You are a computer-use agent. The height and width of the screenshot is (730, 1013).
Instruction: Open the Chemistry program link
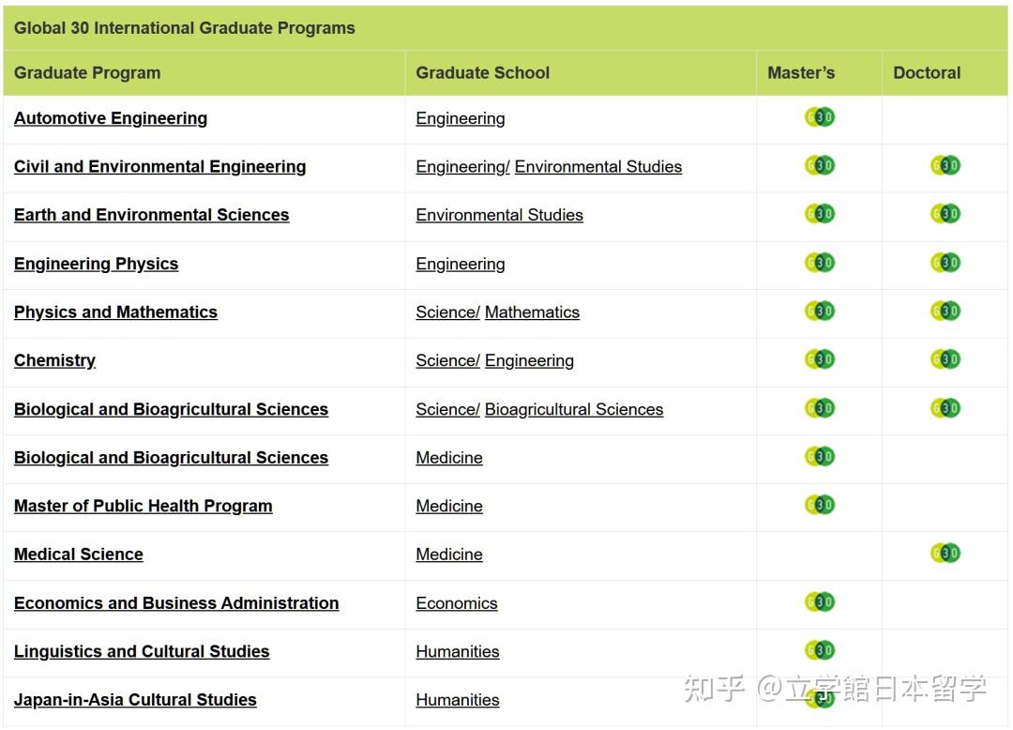point(54,360)
